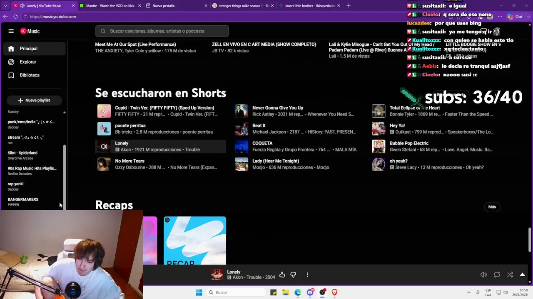Open the Bubble Pop Electric song title
This screenshot has width=533, height=299.
(409, 143)
